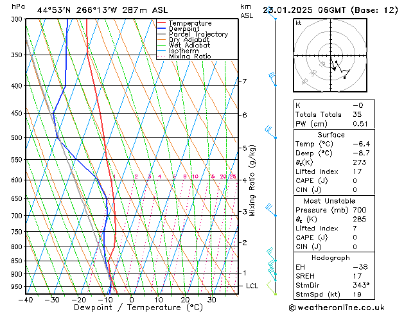Click the CAPE (J) value under Surface

pos(355,180)
